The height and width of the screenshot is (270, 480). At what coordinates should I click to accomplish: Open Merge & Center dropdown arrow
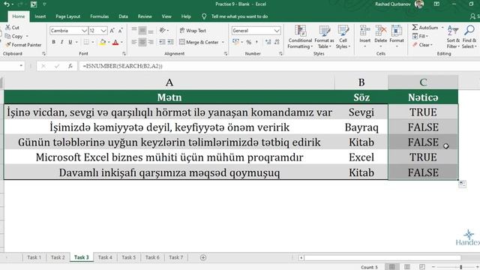[223, 42]
